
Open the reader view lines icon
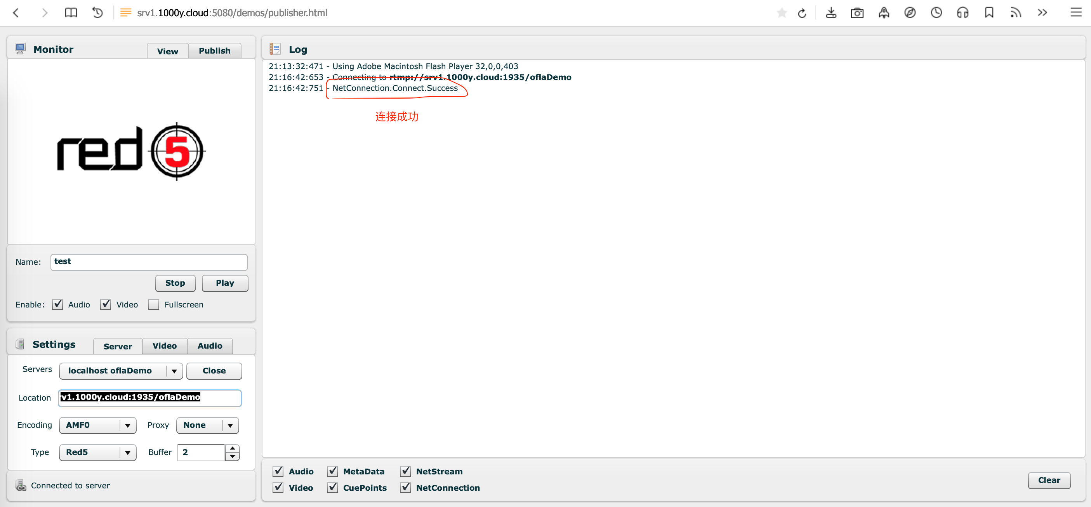click(125, 13)
